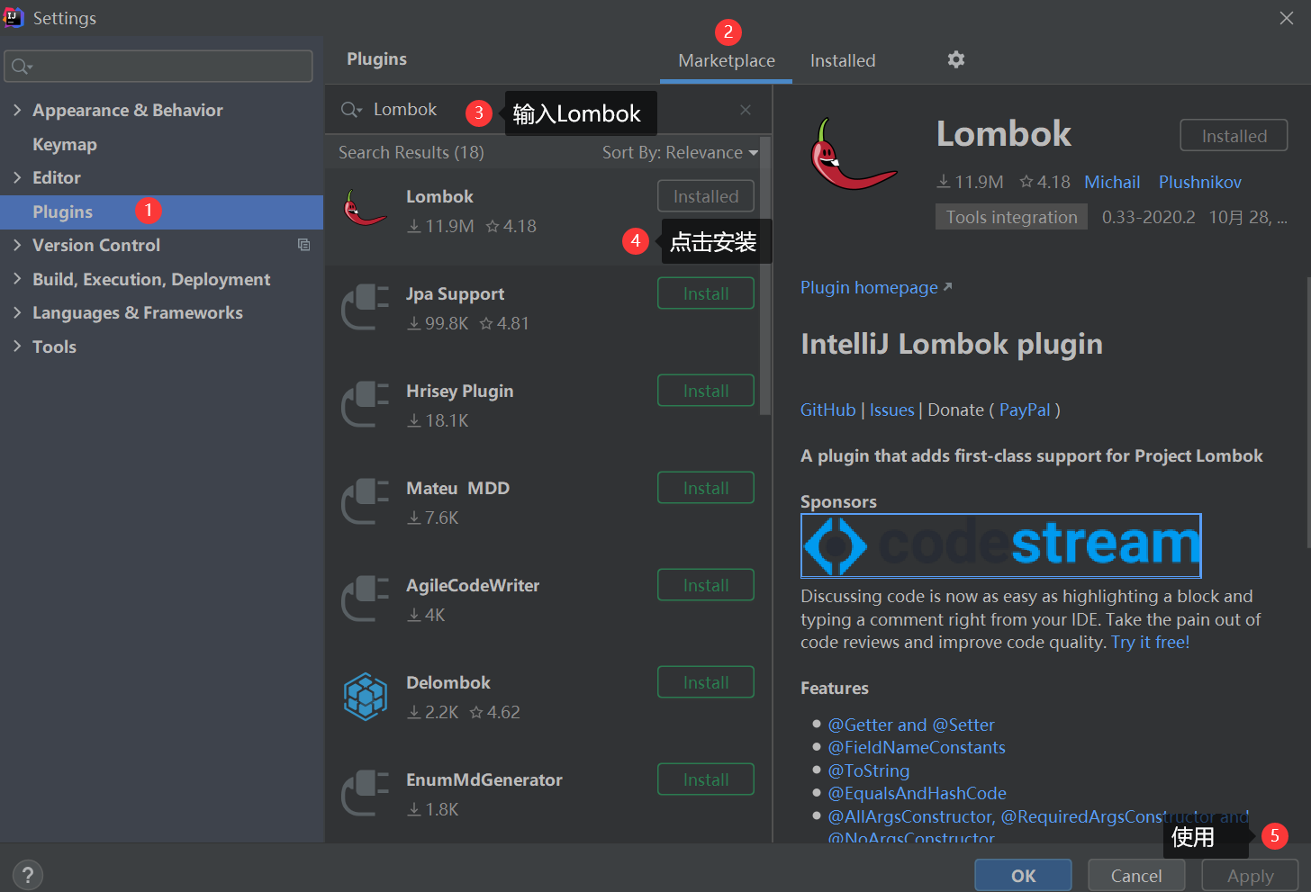The image size is (1311, 892).
Task: Clear the Lombok search using the X icon
Action: point(746,109)
